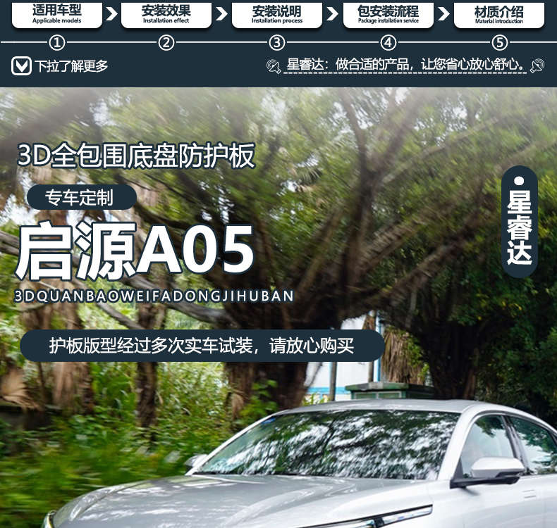
Task: Click the step number ⑤ marker
Action: pos(499,43)
